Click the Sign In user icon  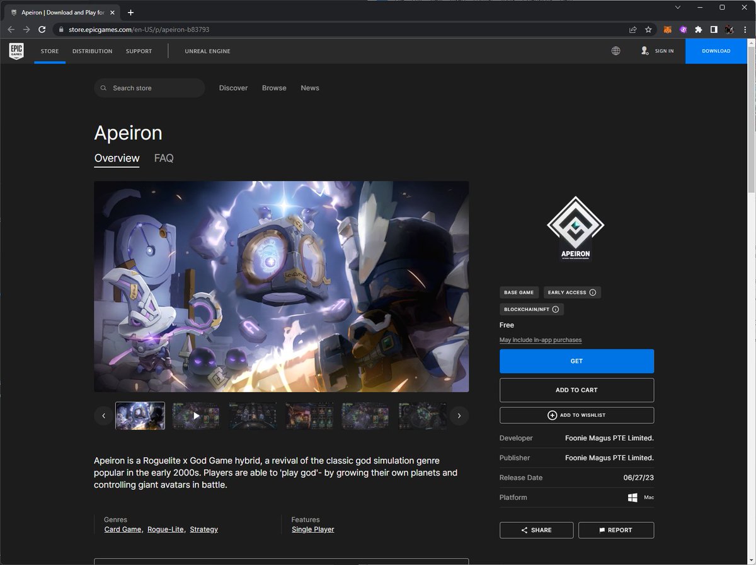point(644,51)
